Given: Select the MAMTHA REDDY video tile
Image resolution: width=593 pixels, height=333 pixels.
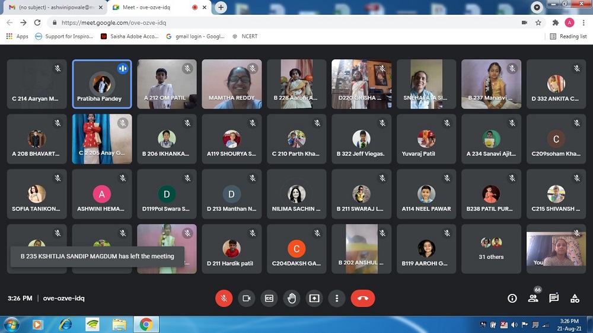Looking at the screenshot, I should point(231,84).
